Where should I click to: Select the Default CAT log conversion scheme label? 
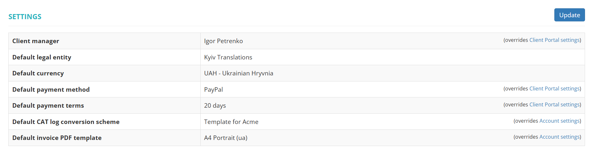pyautogui.click(x=66, y=122)
